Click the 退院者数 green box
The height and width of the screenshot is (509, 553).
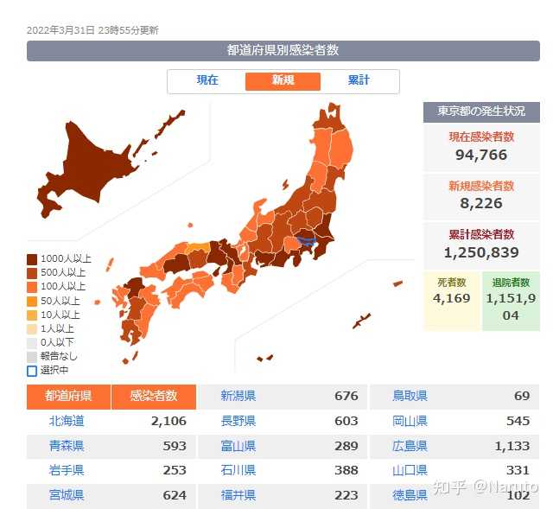pos(511,301)
